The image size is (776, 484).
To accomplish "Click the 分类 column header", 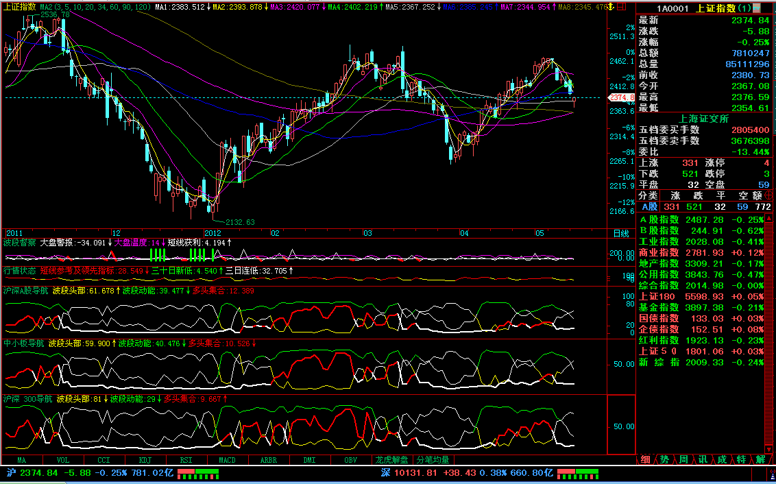I will pos(648,195).
